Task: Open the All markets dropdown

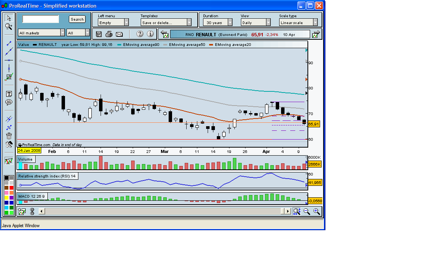Action: pos(41,33)
